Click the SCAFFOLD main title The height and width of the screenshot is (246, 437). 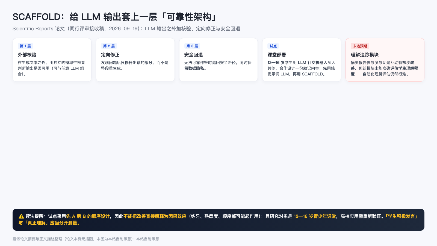(x=115, y=17)
